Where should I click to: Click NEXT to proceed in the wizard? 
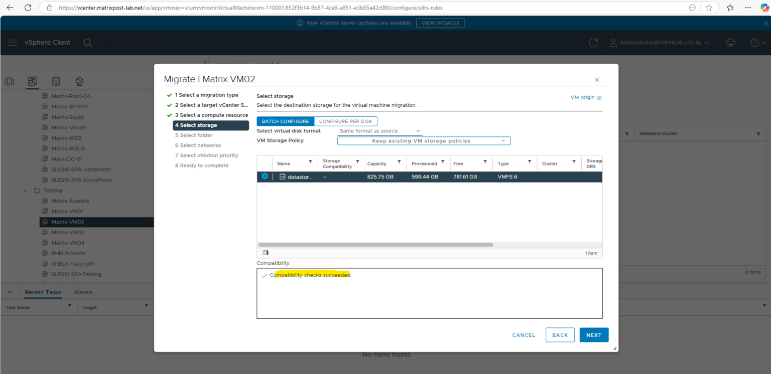click(594, 335)
